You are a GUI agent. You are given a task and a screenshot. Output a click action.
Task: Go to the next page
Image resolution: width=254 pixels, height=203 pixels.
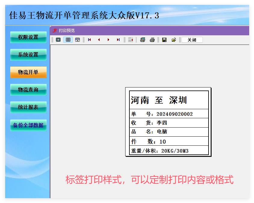(109, 40)
